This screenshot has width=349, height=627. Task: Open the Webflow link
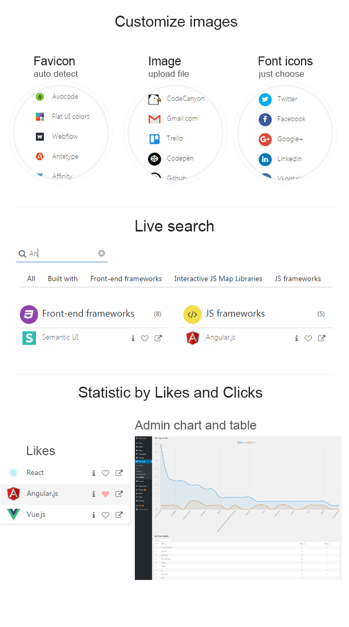click(65, 136)
